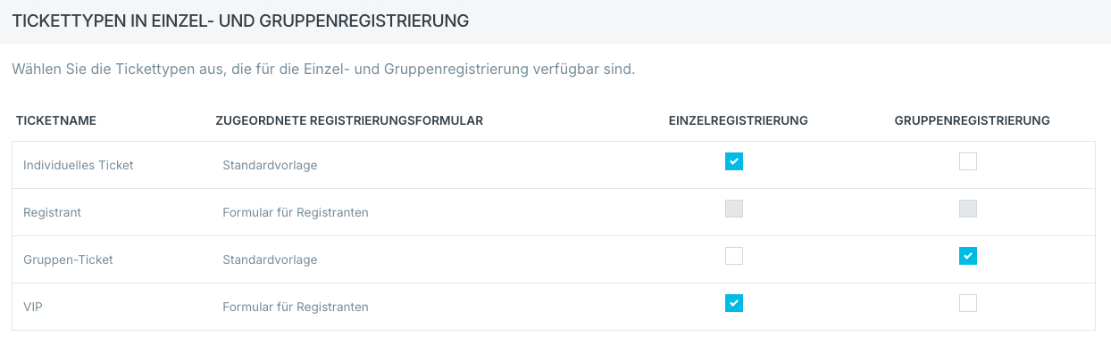Click disabled Gruppenregistrierung checkbox for Registrant
The image size is (1111, 345).
click(968, 209)
